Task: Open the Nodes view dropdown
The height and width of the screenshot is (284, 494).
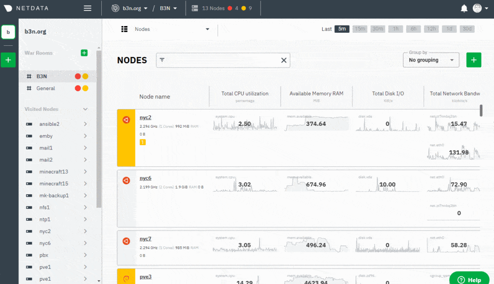Action: [172, 29]
